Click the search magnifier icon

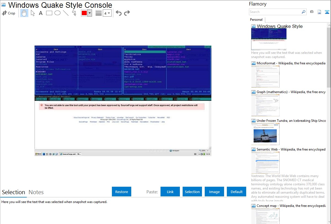pyautogui.click(x=304, y=12)
